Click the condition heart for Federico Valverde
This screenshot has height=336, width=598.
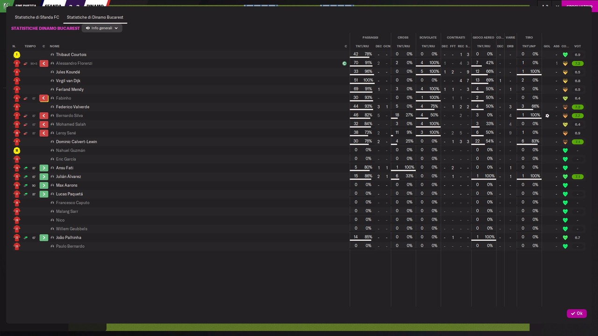pyautogui.click(x=565, y=107)
